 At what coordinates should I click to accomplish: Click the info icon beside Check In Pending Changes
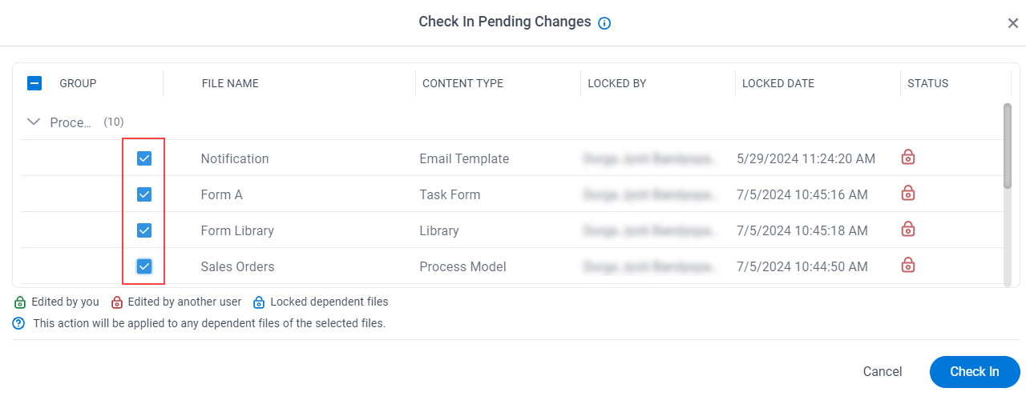click(604, 23)
